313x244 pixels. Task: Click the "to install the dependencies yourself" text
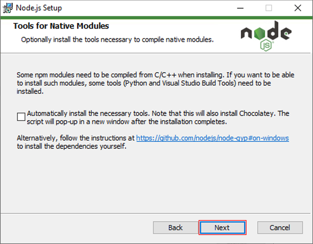pos(72,146)
